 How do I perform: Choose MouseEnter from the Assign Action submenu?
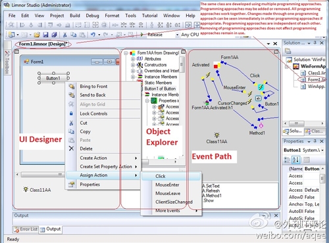pyautogui.click(x=167, y=185)
